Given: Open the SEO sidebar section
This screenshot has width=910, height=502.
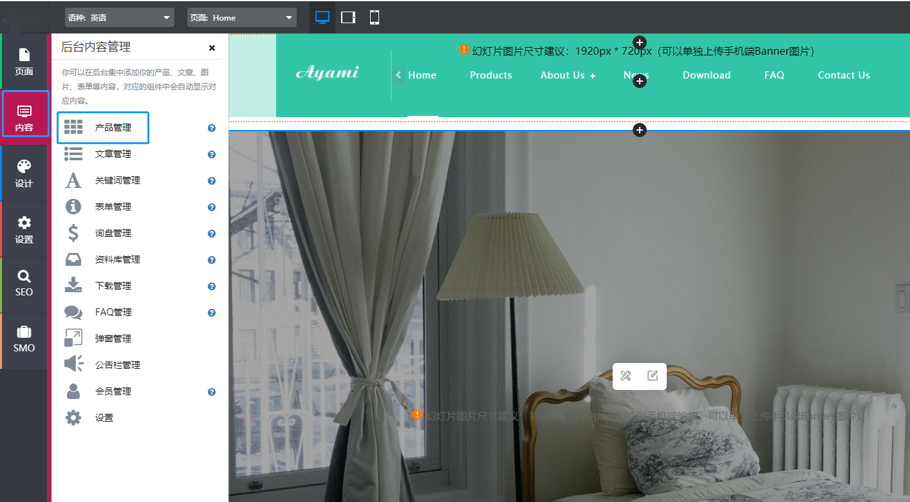Looking at the screenshot, I should (x=24, y=284).
